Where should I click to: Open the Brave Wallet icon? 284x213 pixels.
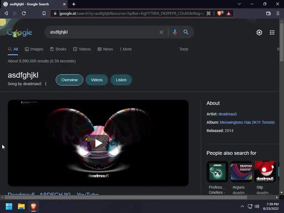click(x=268, y=13)
